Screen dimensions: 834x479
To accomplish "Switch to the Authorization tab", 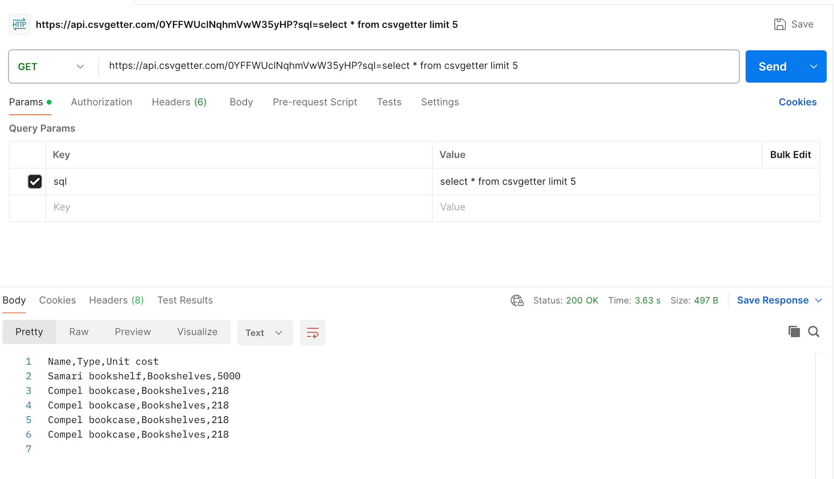I will tap(102, 102).
